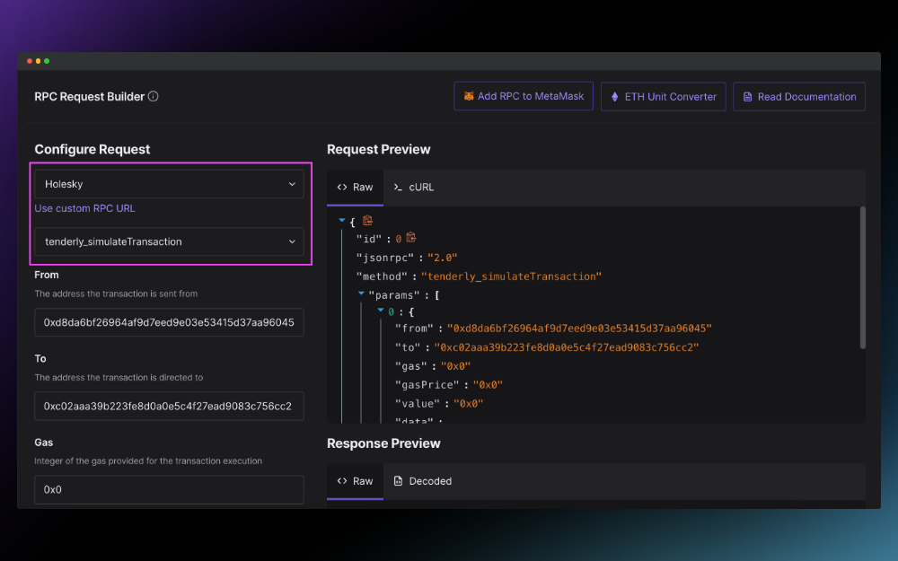The image size is (898, 561).
Task: Click the From address input field
Action: coord(169,322)
